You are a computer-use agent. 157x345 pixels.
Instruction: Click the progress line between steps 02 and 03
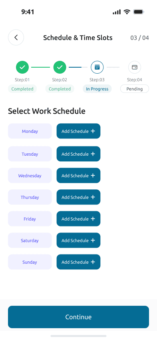[x=78, y=67]
